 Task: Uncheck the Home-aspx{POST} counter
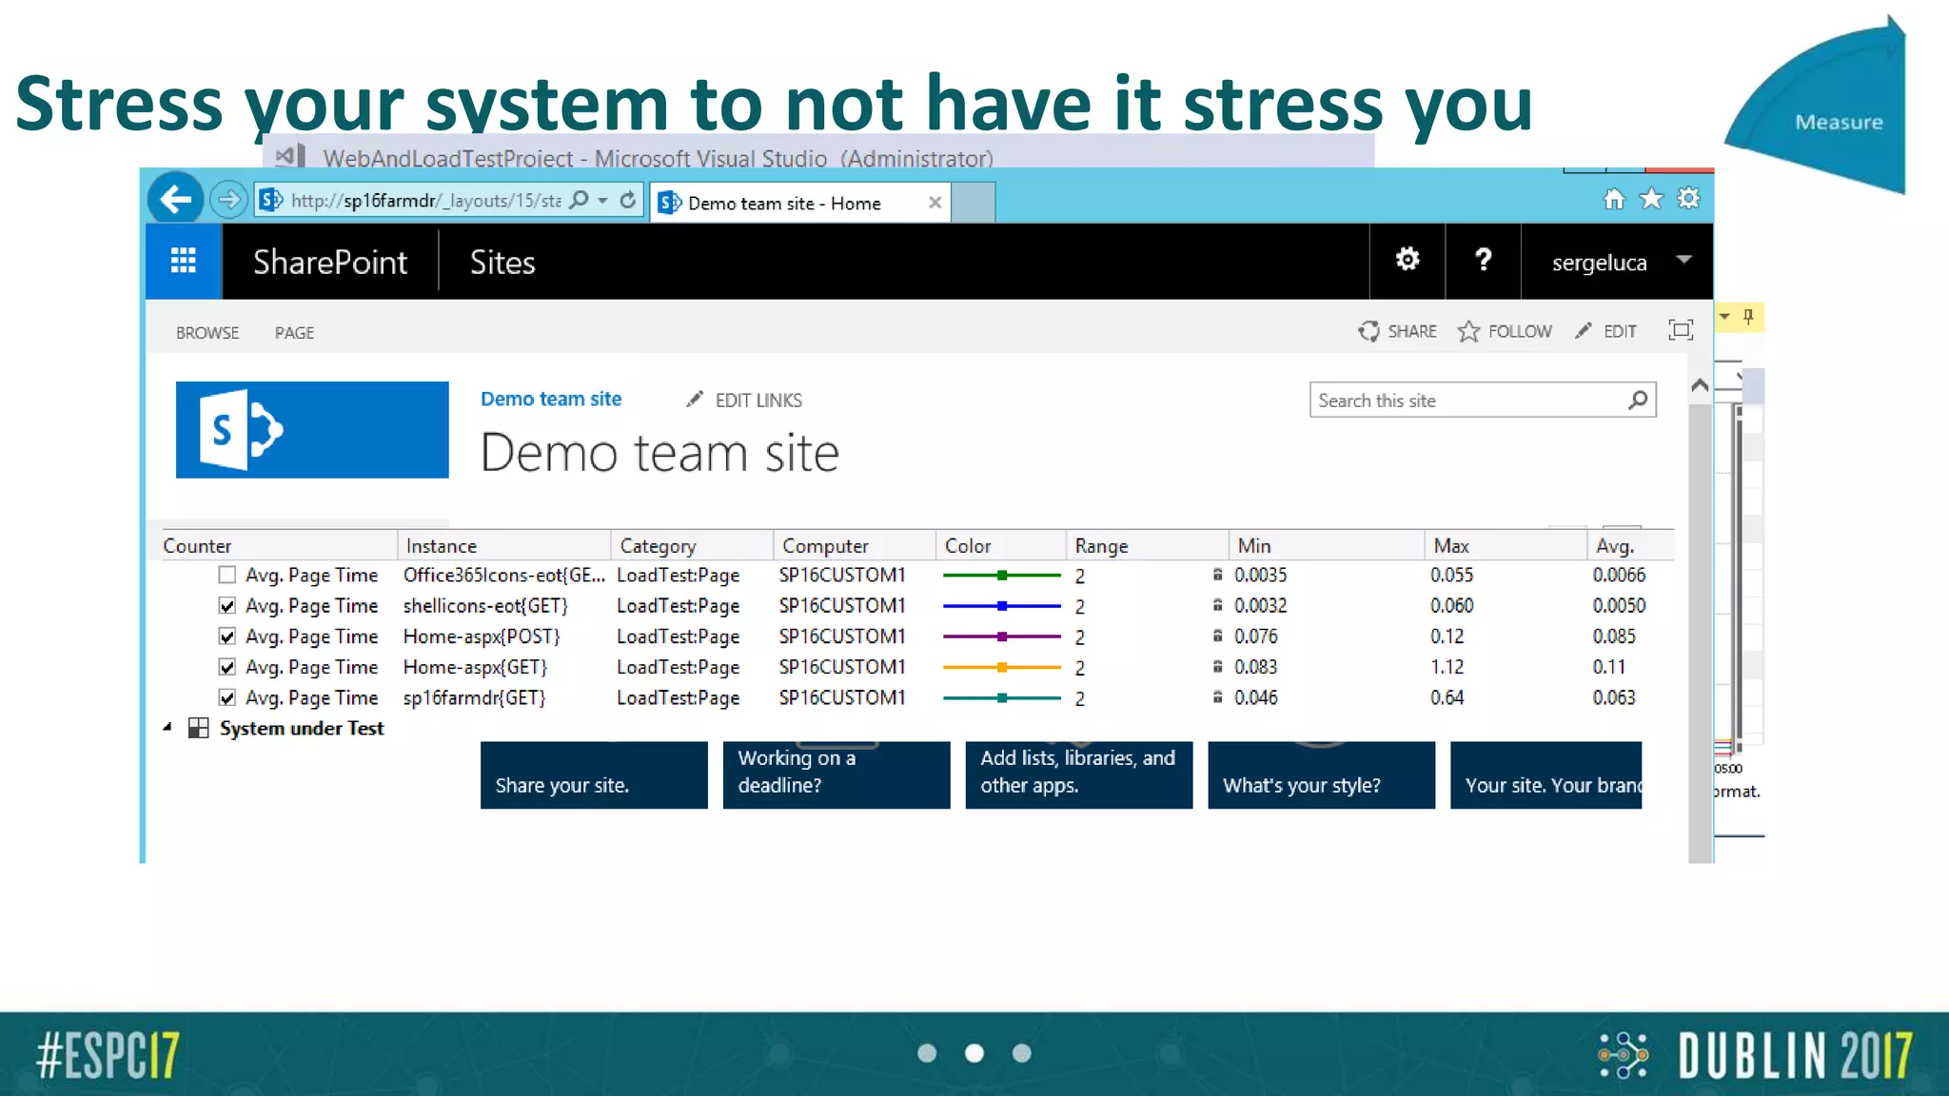(x=226, y=636)
